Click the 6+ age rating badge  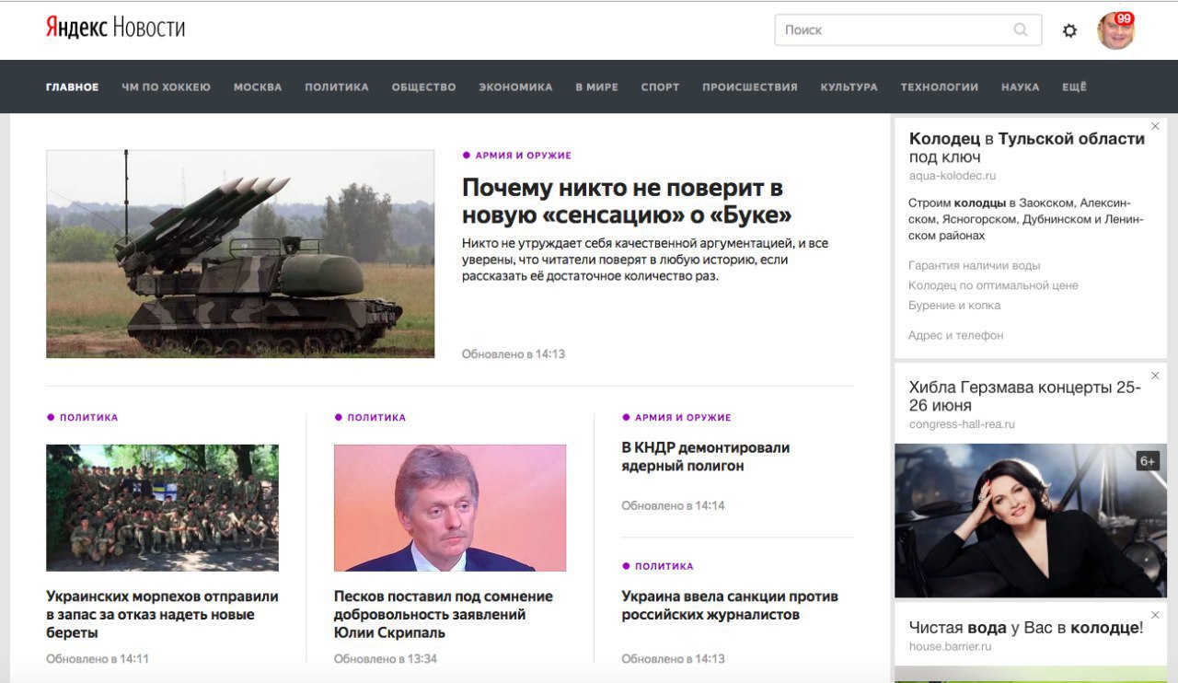click(x=1148, y=461)
